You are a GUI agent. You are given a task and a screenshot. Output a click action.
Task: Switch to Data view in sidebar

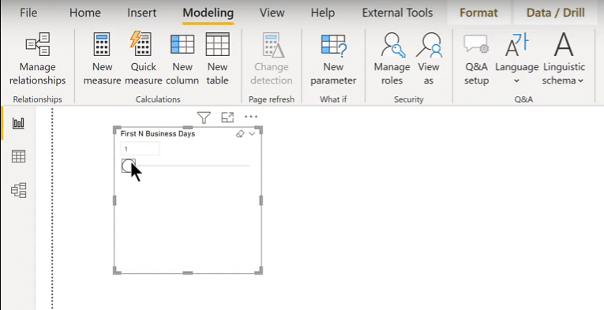18,156
